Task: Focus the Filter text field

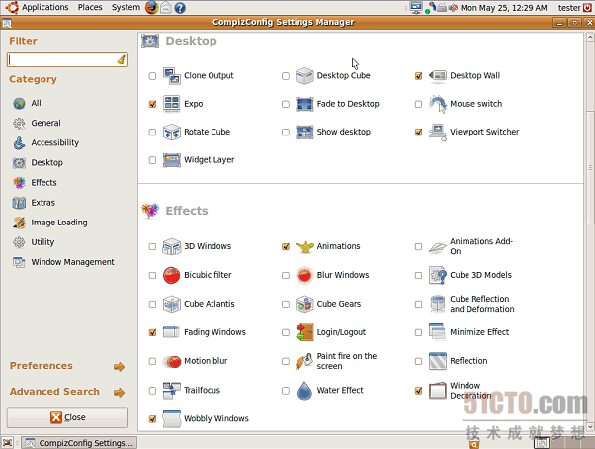Action: pos(67,60)
